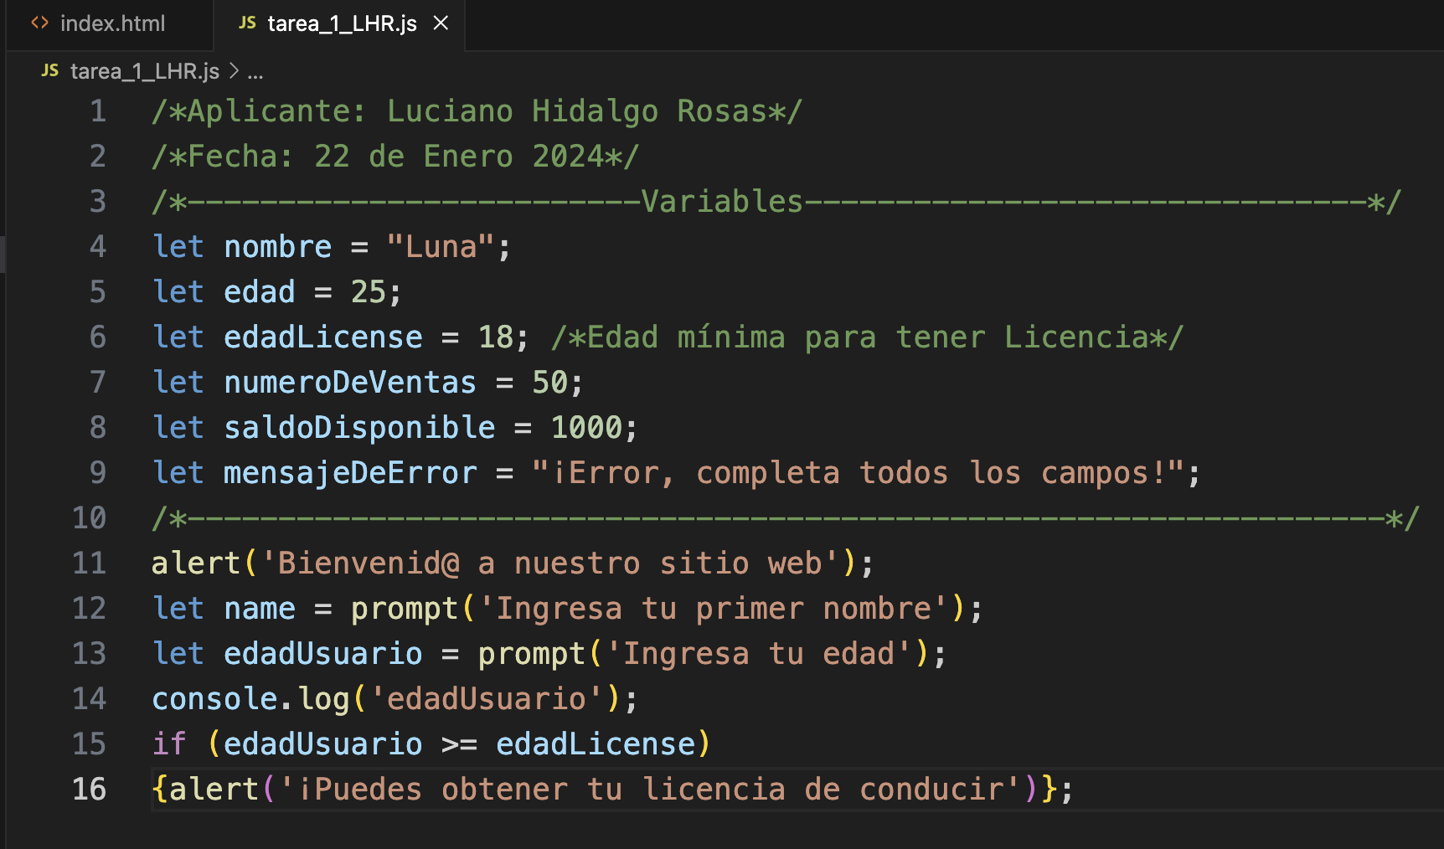Click the string '¡Error, completa todos los campos!'
1444x849 pixels.
(x=859, y=473)
